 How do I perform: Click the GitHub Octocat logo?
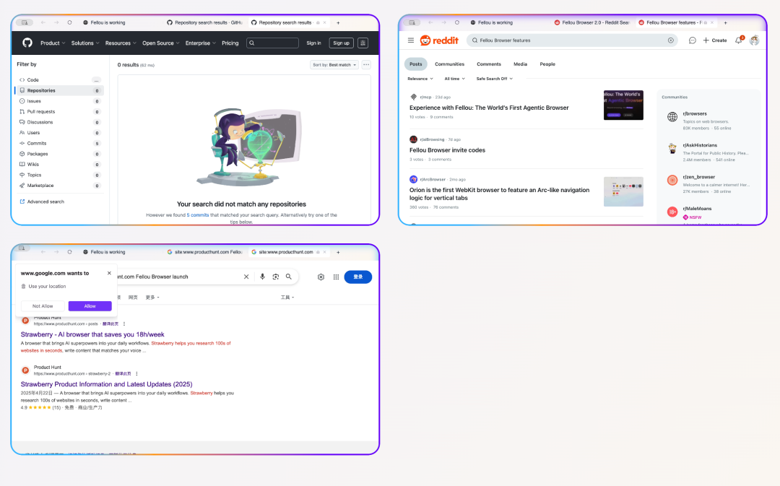[x=27, y=43]
